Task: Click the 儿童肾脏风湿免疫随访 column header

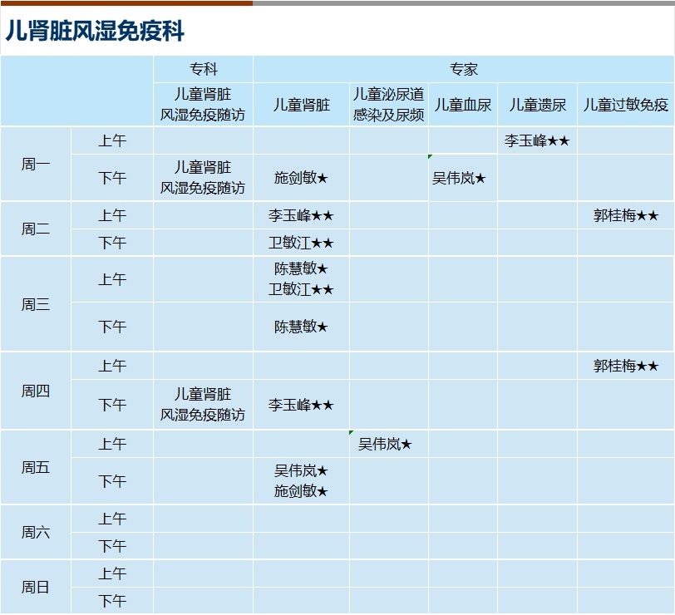Action: [203, 104]
